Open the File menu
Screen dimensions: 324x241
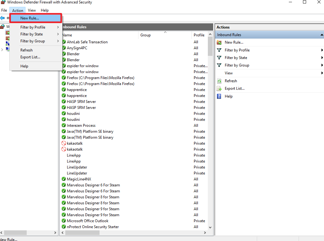(4, 10)
